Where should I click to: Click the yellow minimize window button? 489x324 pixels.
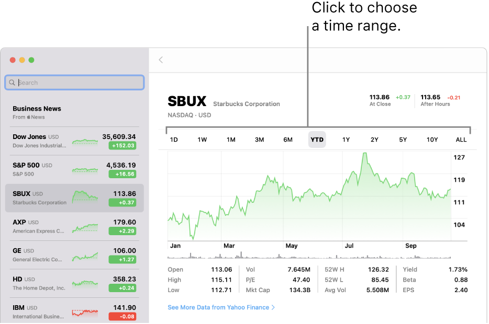click(x=22, y=60)
